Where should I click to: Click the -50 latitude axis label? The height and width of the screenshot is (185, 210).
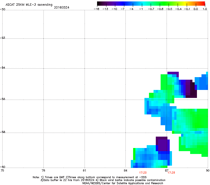click(x=3, y=9)
